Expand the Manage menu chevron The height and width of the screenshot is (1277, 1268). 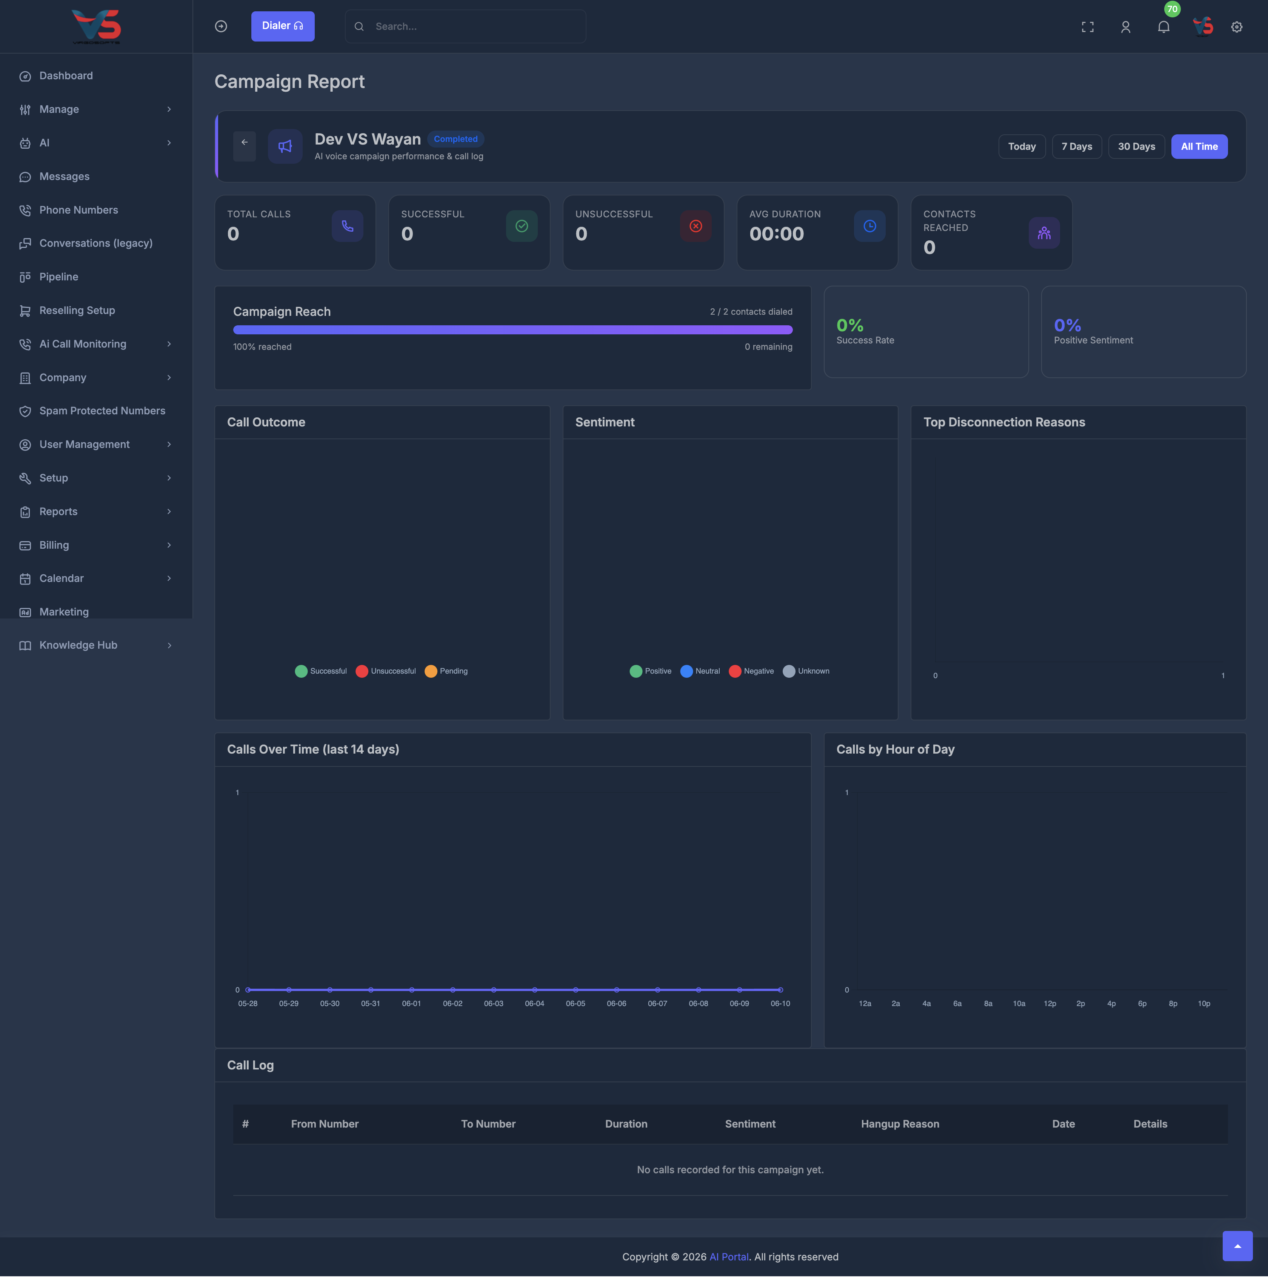[x=169, y=109]
